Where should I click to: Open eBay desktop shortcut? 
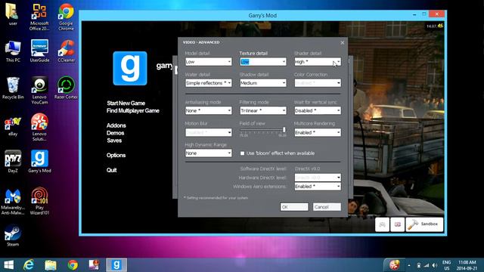(13, 126)
